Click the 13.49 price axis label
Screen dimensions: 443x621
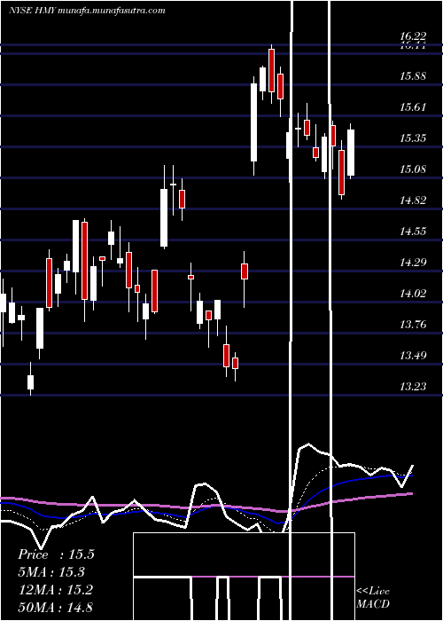pyautogui.click(x=413, y=355)
